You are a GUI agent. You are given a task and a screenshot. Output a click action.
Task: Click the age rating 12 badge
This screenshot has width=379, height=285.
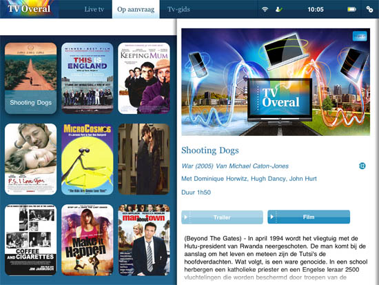pyautogui.click(x=362, y=166)
